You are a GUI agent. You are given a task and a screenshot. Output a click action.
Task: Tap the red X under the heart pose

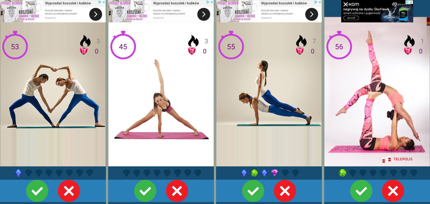tap(69, 191)
